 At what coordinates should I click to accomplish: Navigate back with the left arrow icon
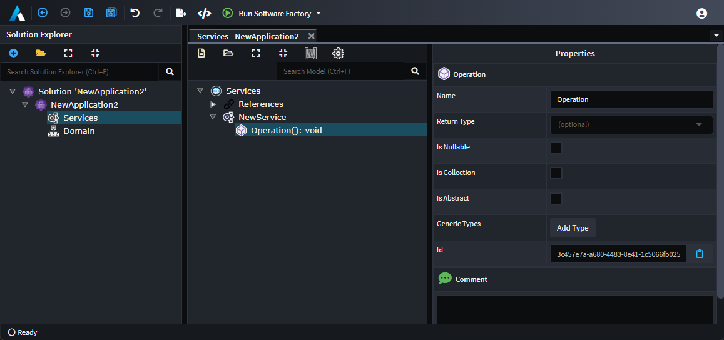[43, 13]
